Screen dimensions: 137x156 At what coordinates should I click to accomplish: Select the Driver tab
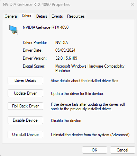[27, 16]
